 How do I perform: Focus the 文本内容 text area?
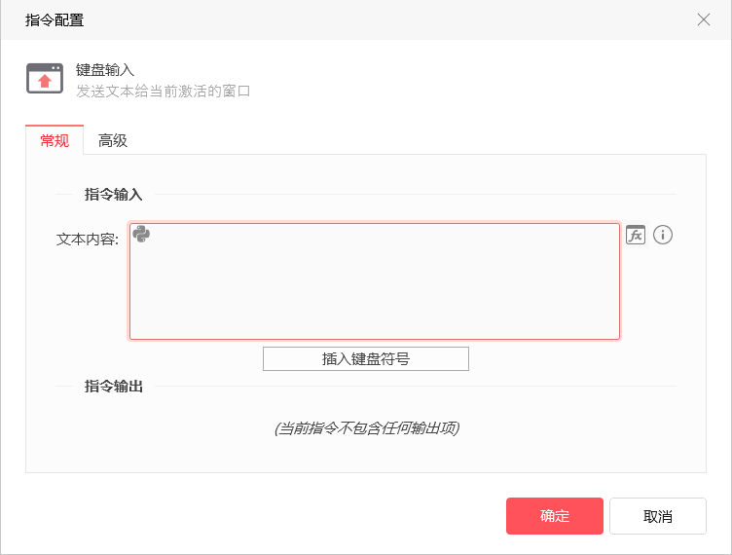375,281
